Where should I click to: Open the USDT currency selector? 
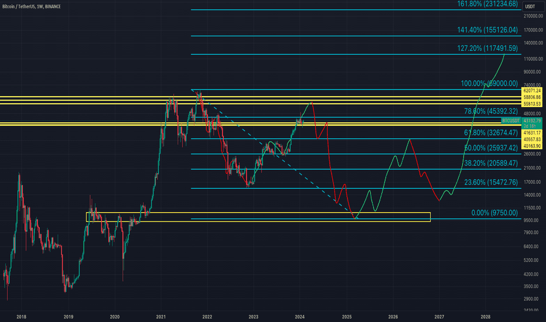click(x=533, y=6)
